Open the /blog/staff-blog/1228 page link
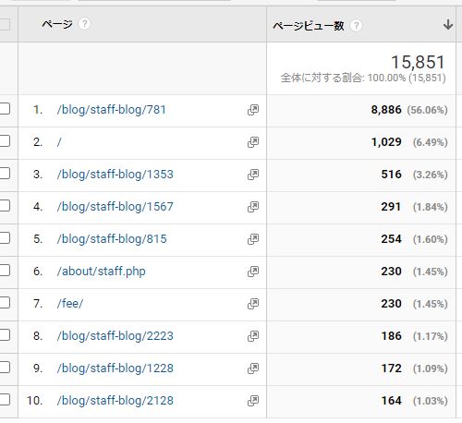 [115, 369]
